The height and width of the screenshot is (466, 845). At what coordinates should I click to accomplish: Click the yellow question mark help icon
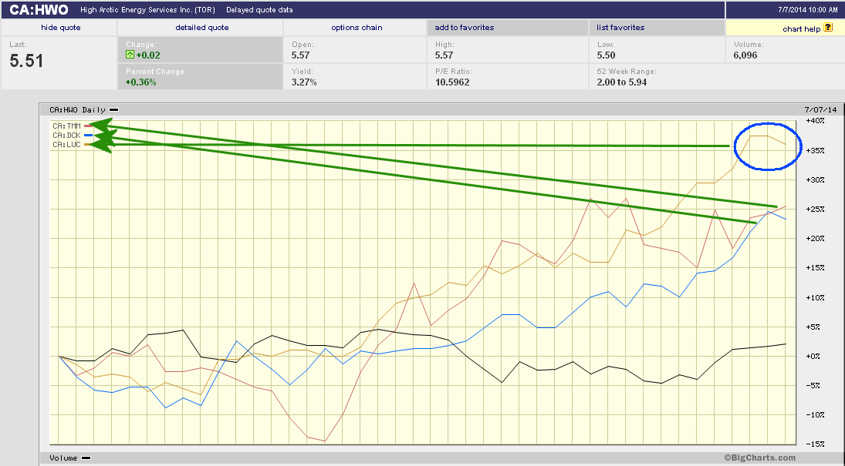click(828, 28)
